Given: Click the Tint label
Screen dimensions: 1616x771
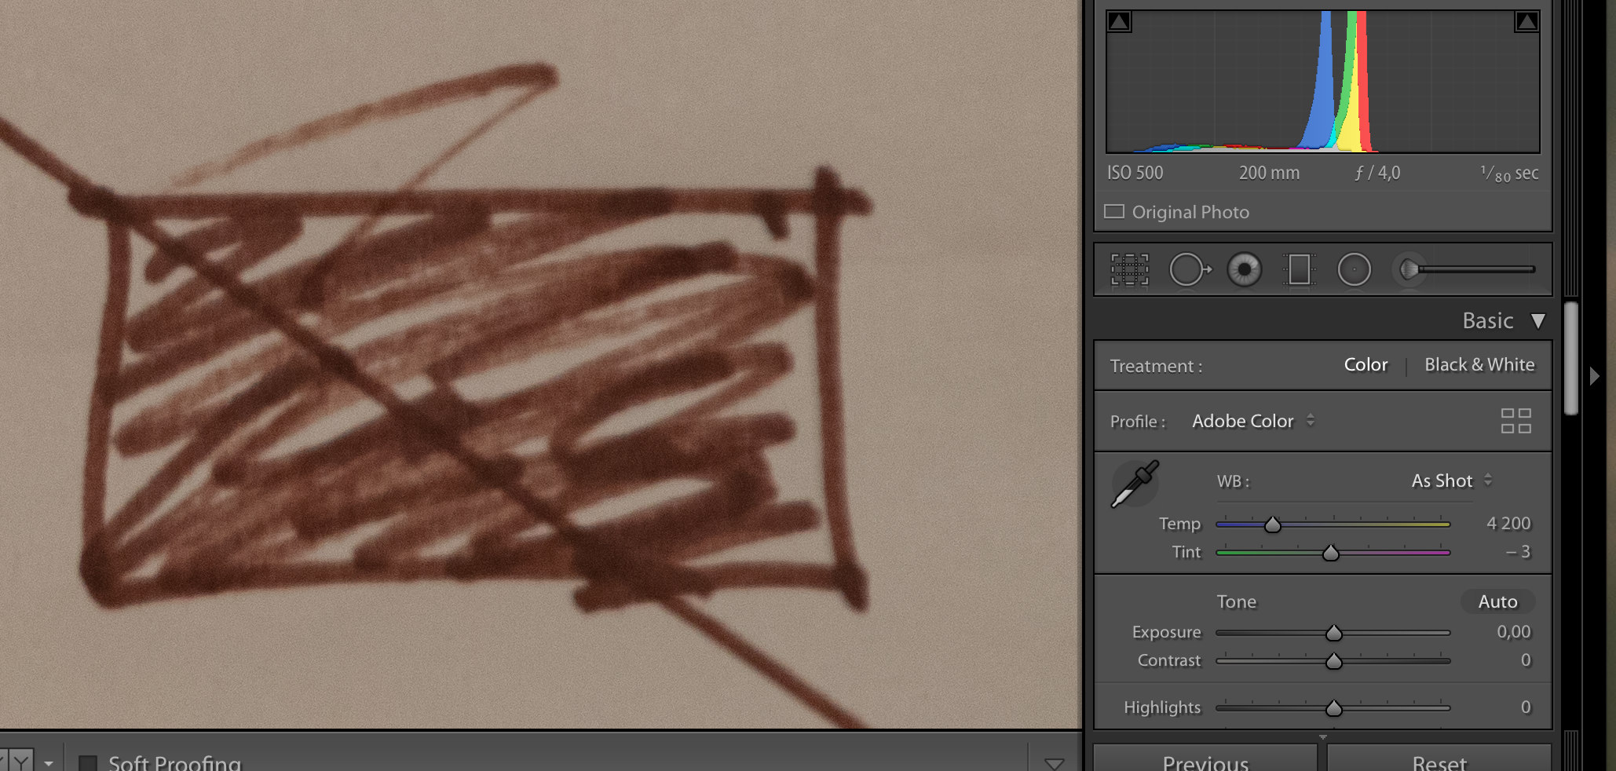Looking at the screenshot, I should click(1186, 552).
